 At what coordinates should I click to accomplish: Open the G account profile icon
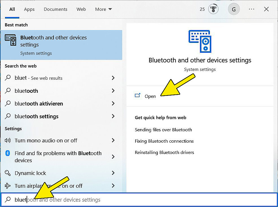tap(234, 9)
